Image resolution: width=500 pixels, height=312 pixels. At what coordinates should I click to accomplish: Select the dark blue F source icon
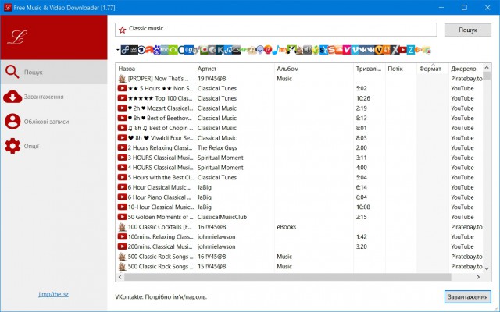tap(125, 50)
